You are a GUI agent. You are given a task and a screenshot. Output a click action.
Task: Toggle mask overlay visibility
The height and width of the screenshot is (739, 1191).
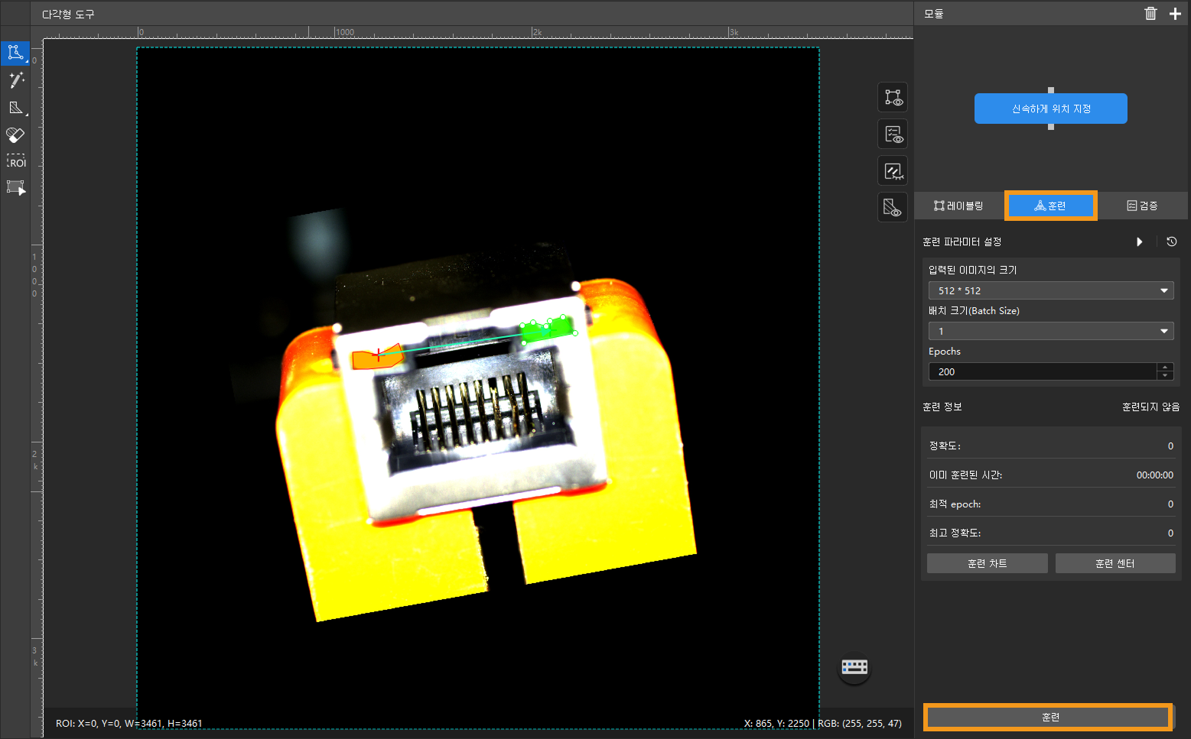[x=893, y=207]
